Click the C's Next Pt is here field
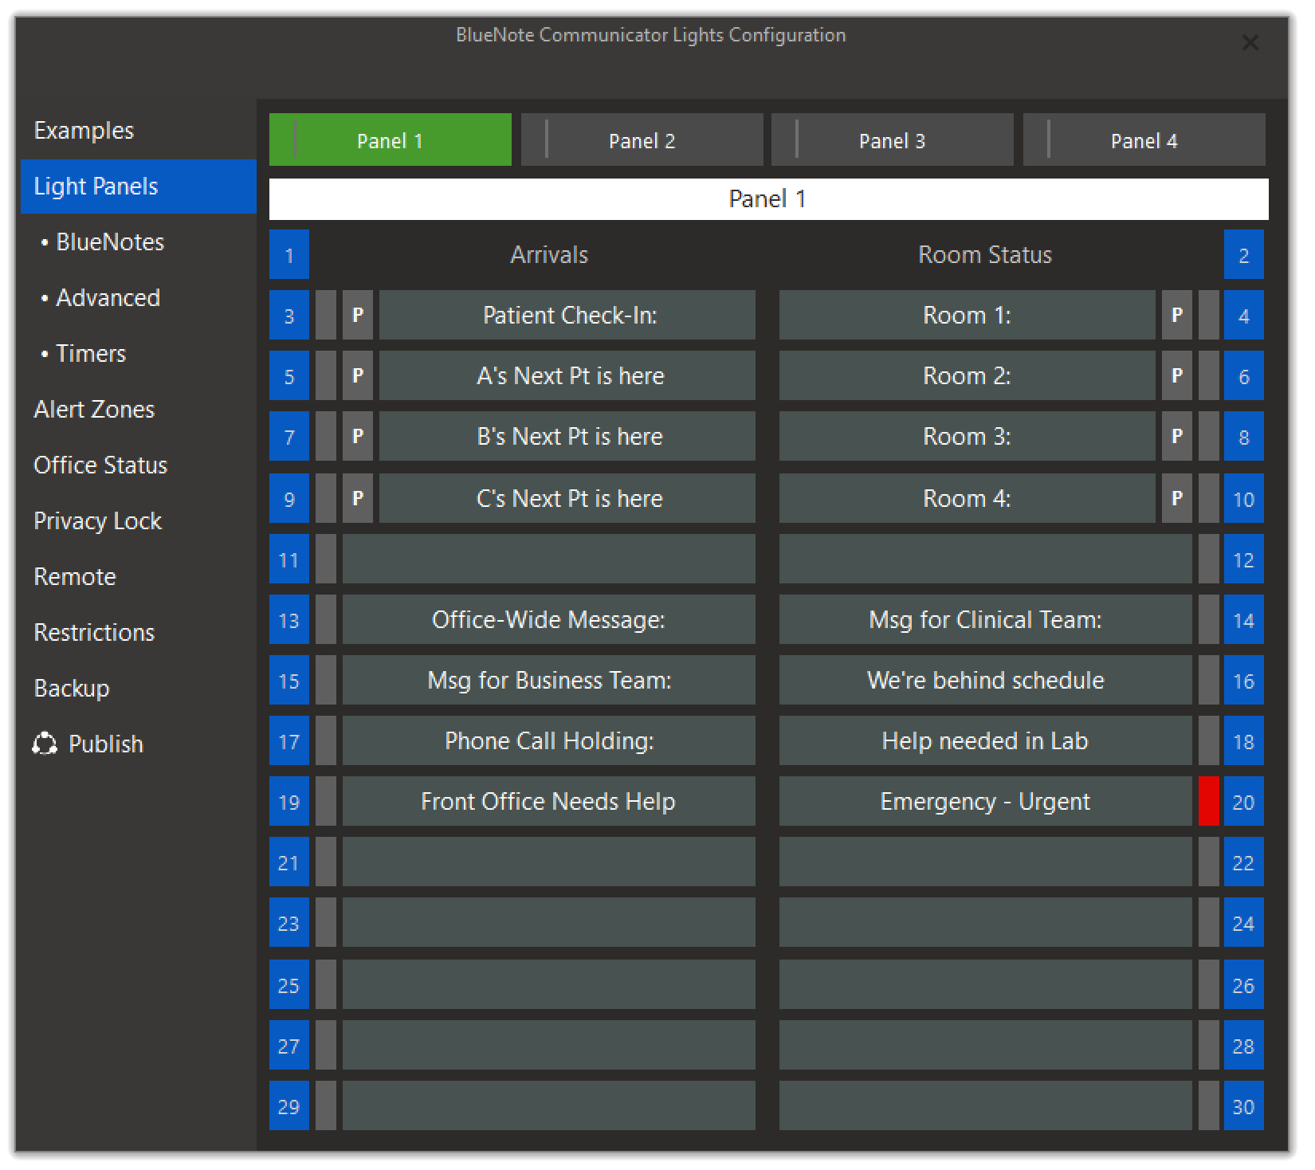Viewport: 1315px width, 1170px height. (x=567, y=498)
